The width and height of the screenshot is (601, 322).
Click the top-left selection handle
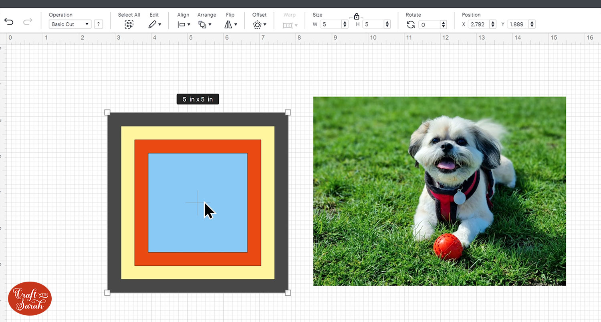tap(107, 112)
